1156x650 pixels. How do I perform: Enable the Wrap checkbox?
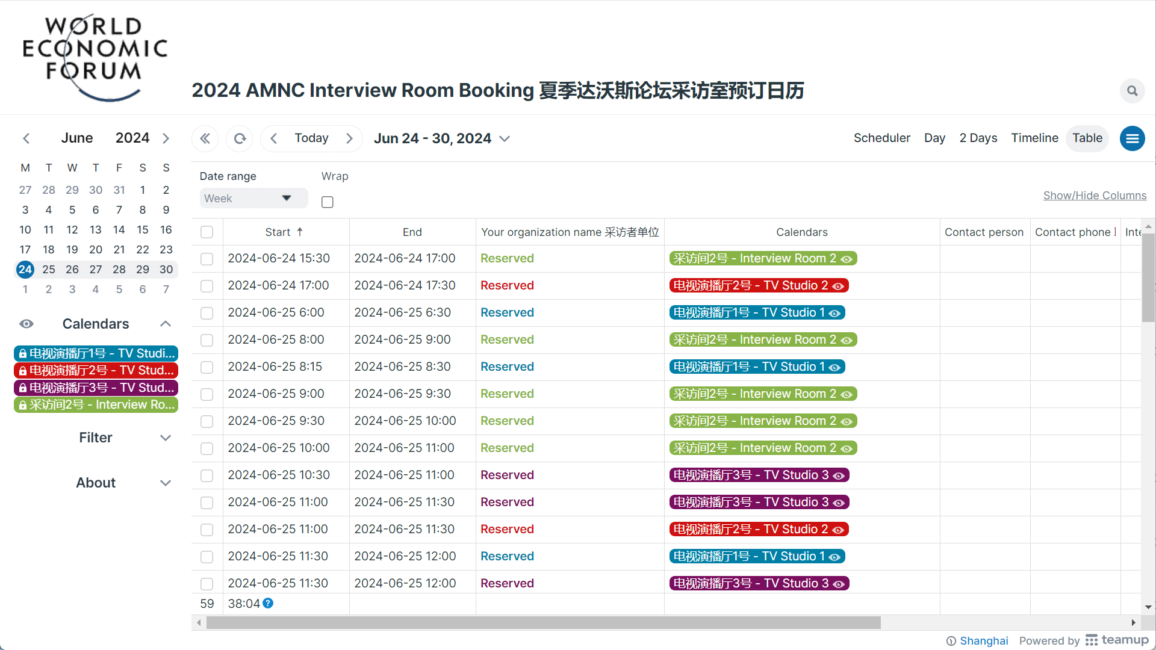coord(328,202)
